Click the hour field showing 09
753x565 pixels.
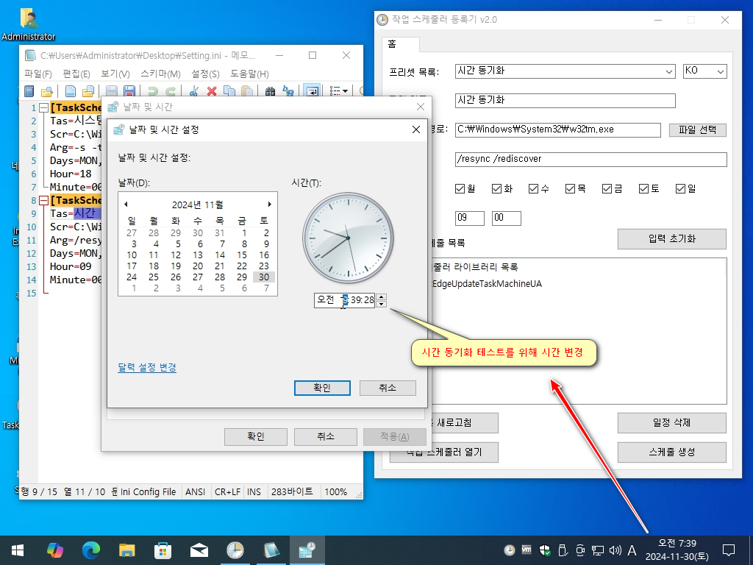(469, 218)
